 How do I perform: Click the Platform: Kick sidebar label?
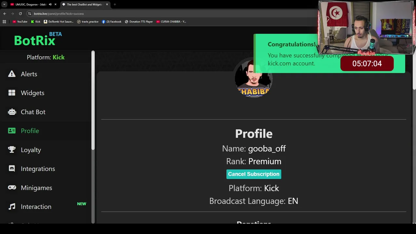45,57
